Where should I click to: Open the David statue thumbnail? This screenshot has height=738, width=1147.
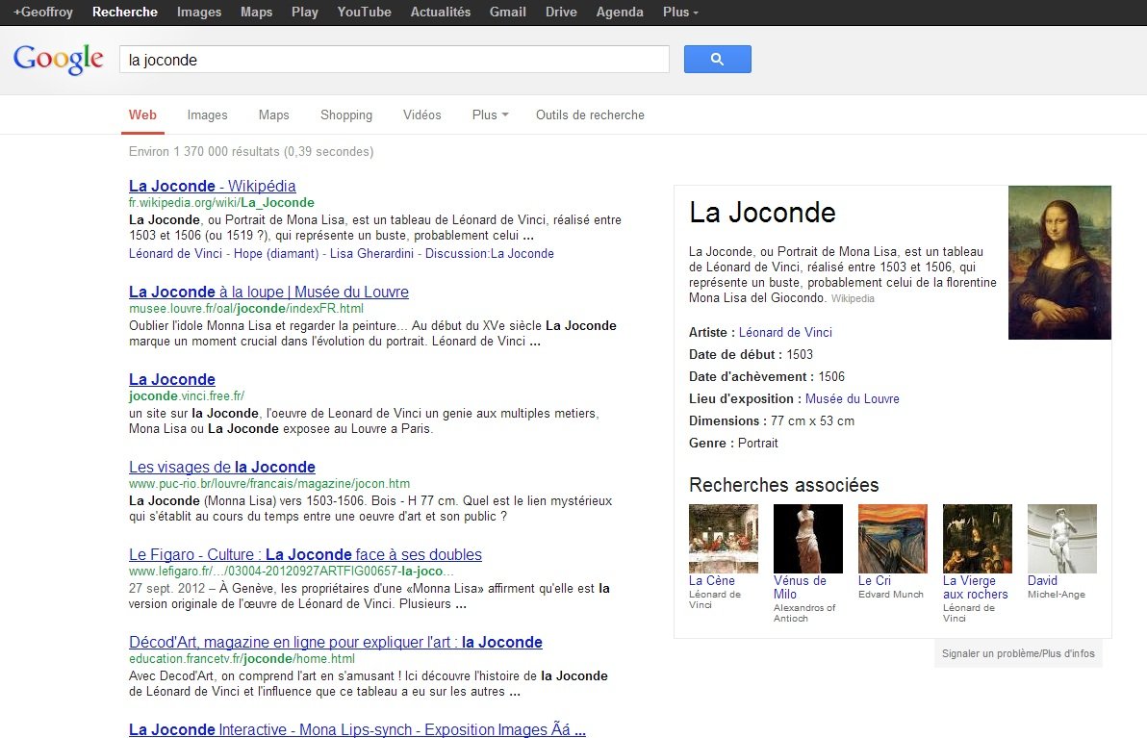coord(1062,538)
